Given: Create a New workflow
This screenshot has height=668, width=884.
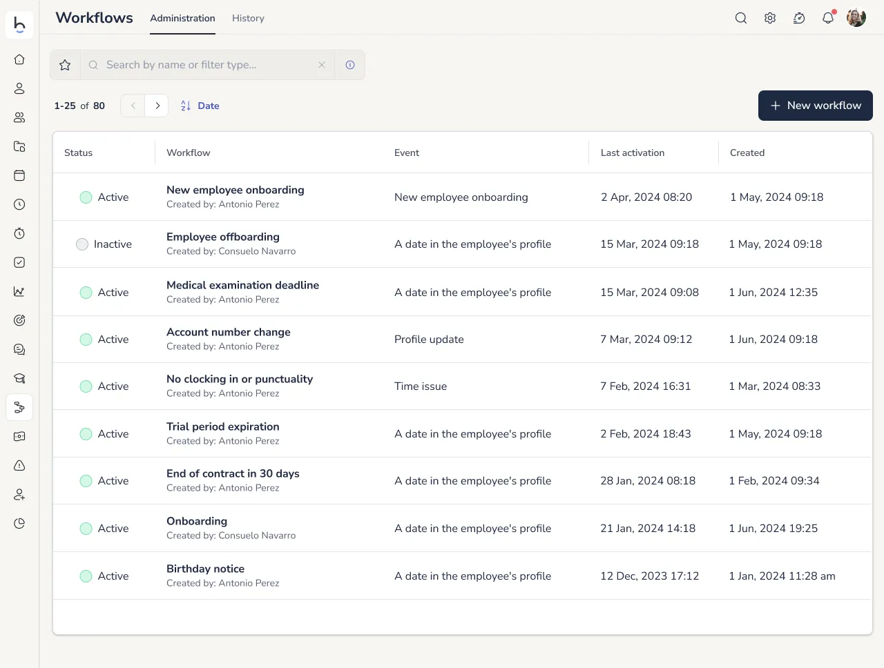Looking at the screenshot, I should click(x=816, y=106).
